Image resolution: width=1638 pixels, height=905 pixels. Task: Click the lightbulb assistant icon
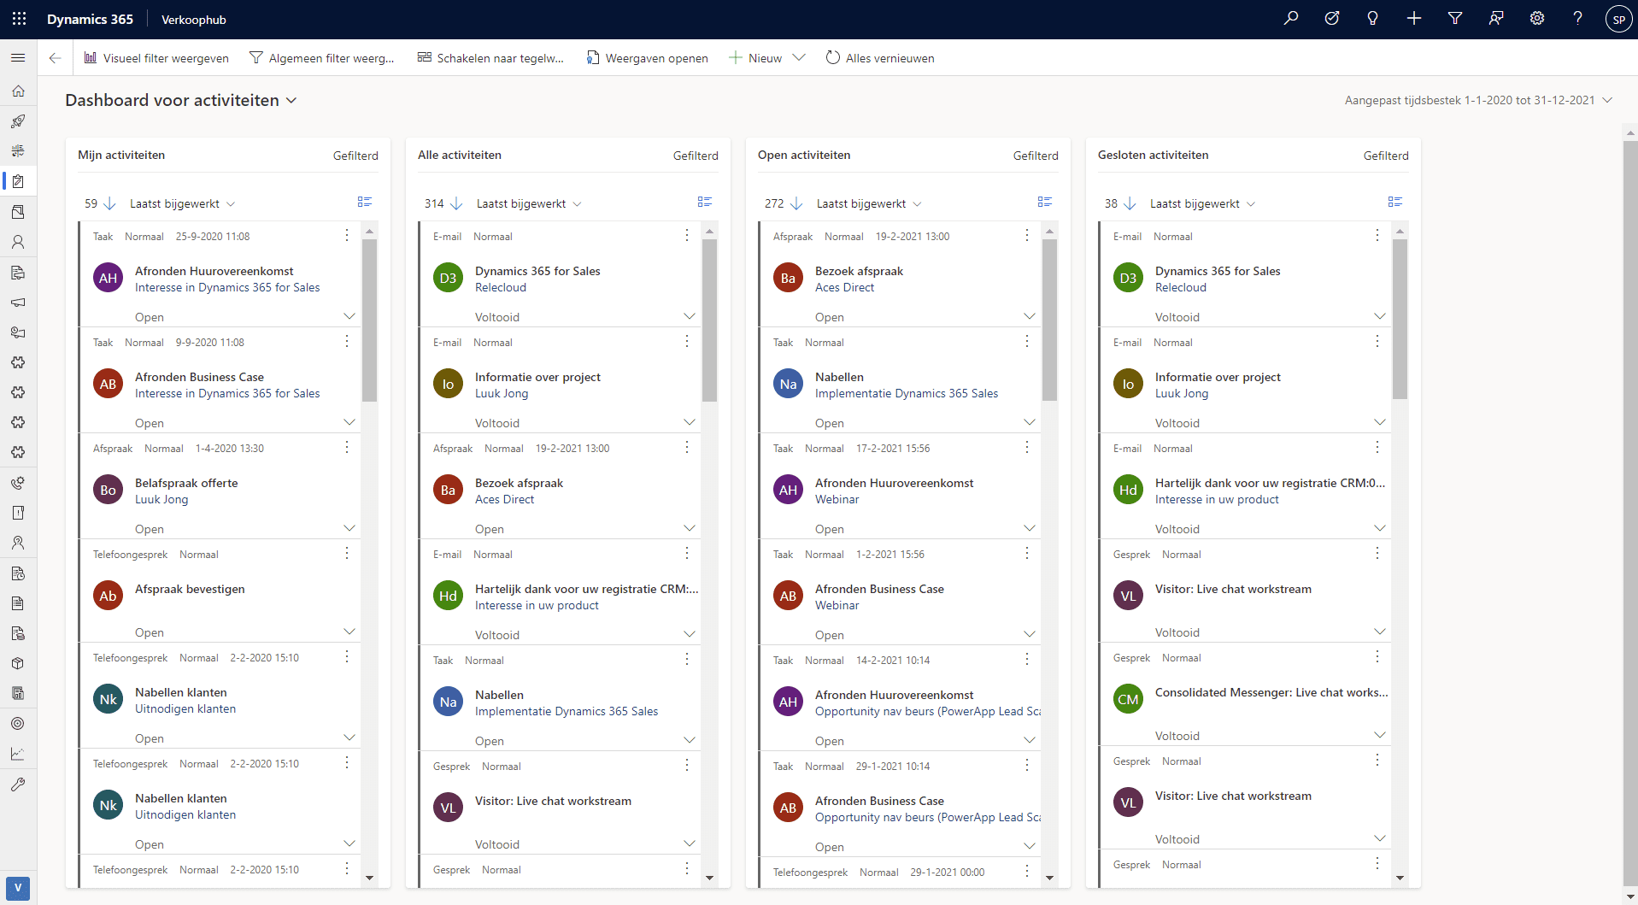(1373, 18)
